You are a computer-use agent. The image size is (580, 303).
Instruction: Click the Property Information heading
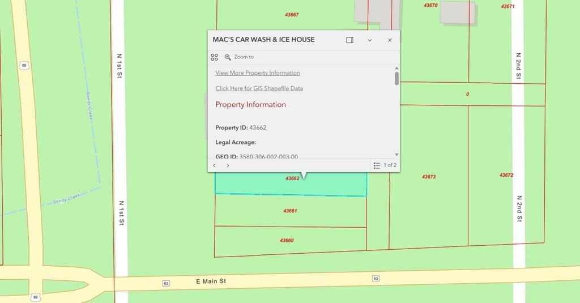coord(251,105)
